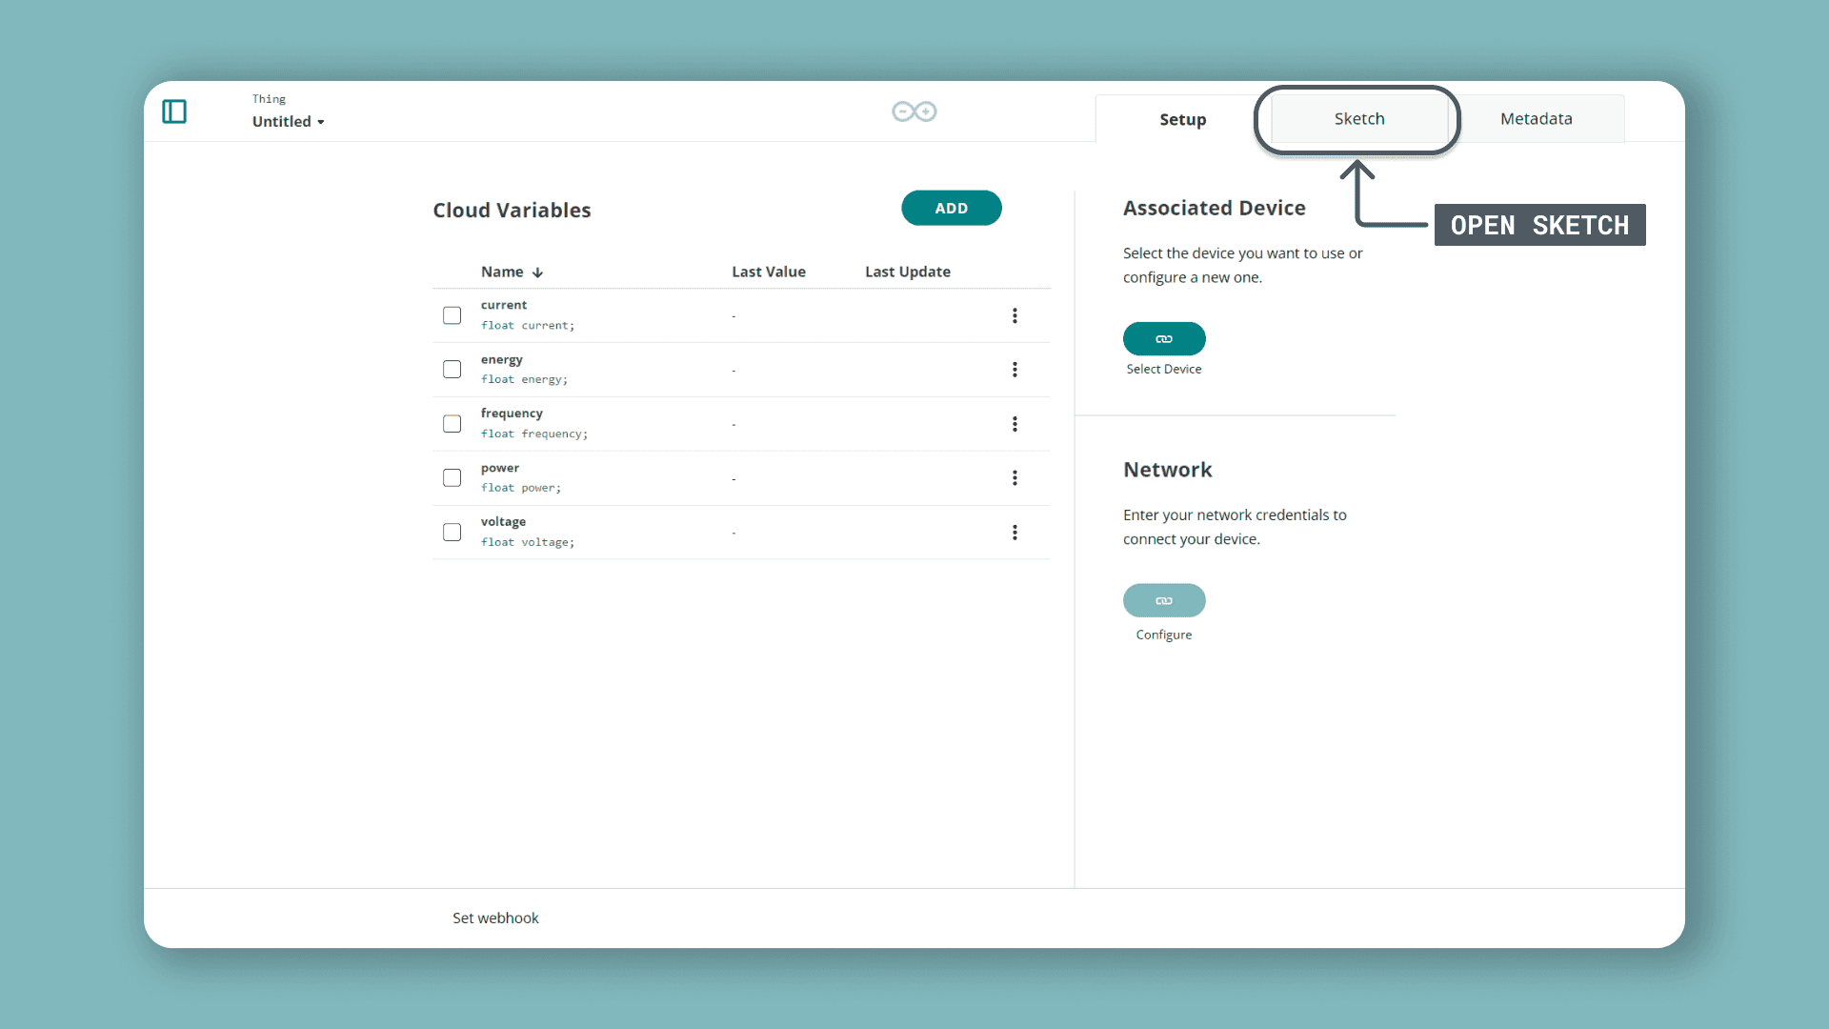This screenshot has width=1829, height=1029.
Task: Check the current variable checkbox
Action: (x=452, y=315)
